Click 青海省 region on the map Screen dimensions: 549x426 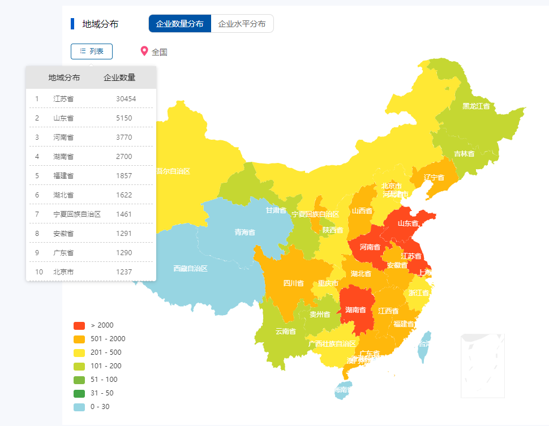tap(245, 232)
